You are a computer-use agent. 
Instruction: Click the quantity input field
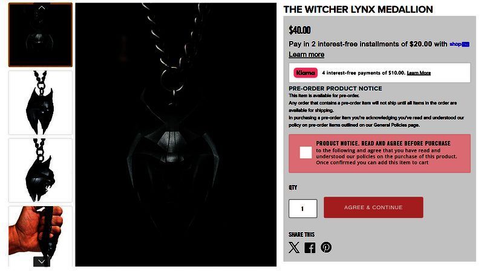303,209
